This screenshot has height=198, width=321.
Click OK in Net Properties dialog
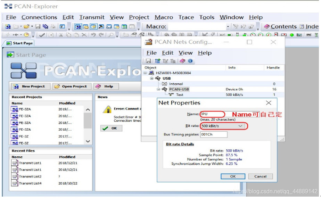pyautogui.click(x=233, y=176)
